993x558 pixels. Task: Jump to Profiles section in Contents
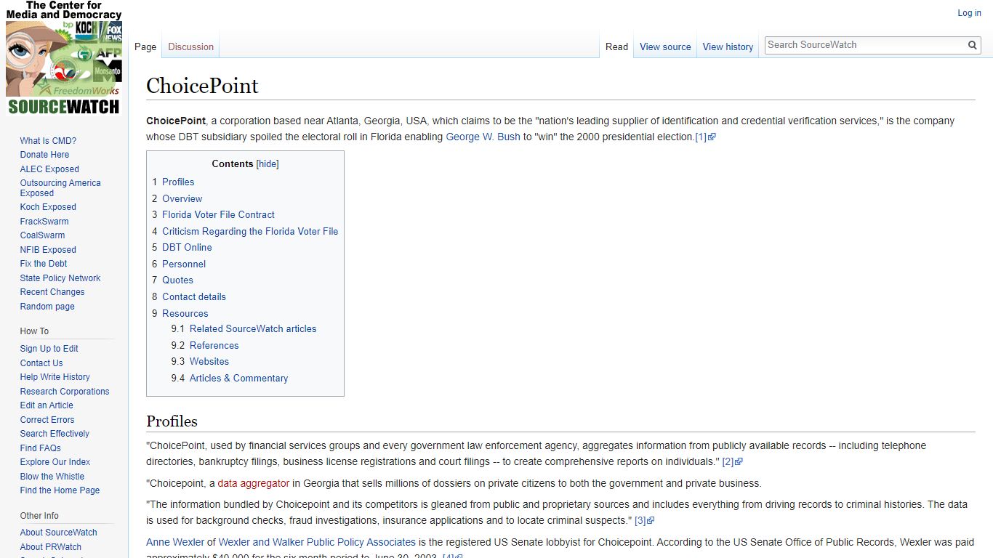pyautogui.click(x=178, y=182)
